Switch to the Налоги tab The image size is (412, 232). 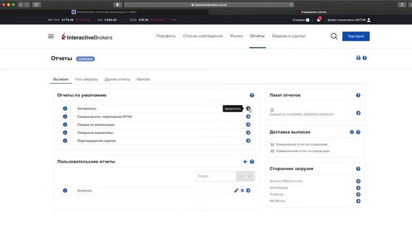pyautogui.click(x=143, y=79)
